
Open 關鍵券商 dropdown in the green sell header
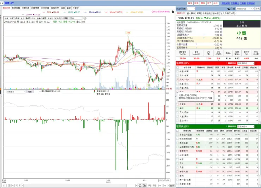[246, 127]
